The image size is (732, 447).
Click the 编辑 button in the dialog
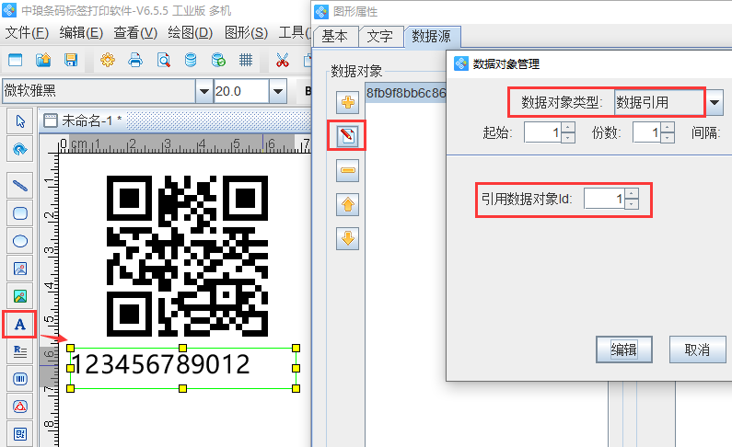[x=624, y=350]
